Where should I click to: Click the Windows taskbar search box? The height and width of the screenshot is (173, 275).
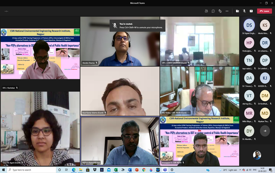(31, 170)
